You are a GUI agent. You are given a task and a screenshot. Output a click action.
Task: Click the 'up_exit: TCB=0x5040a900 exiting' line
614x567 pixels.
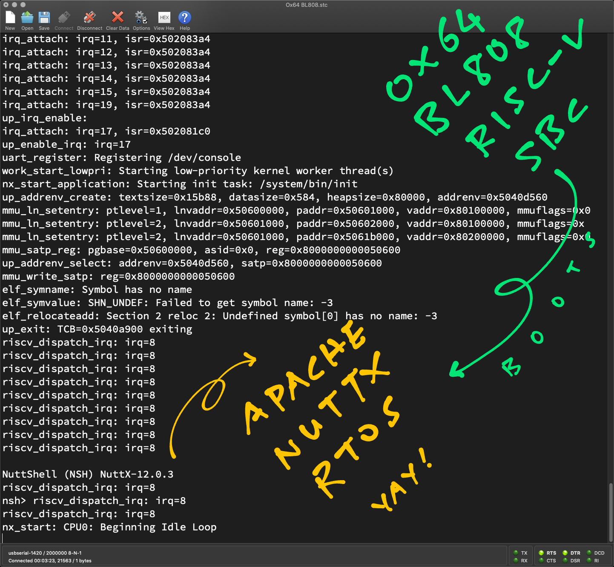97,329
